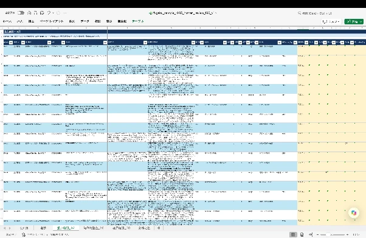The height and width of the screenshot is (238, 366).
Task: Toggle the AutoSave switch
Action: tap(21, 13)
